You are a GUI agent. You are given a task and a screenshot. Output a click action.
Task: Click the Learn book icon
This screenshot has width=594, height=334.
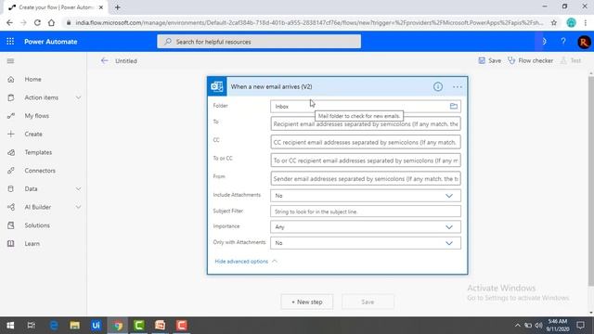(11, 243)
